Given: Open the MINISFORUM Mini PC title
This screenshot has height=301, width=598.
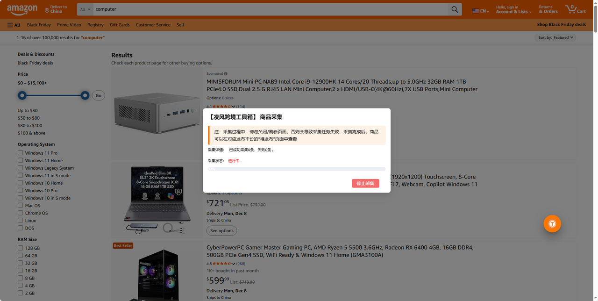Looking at the screenshot, I should [x=342, y=85].
